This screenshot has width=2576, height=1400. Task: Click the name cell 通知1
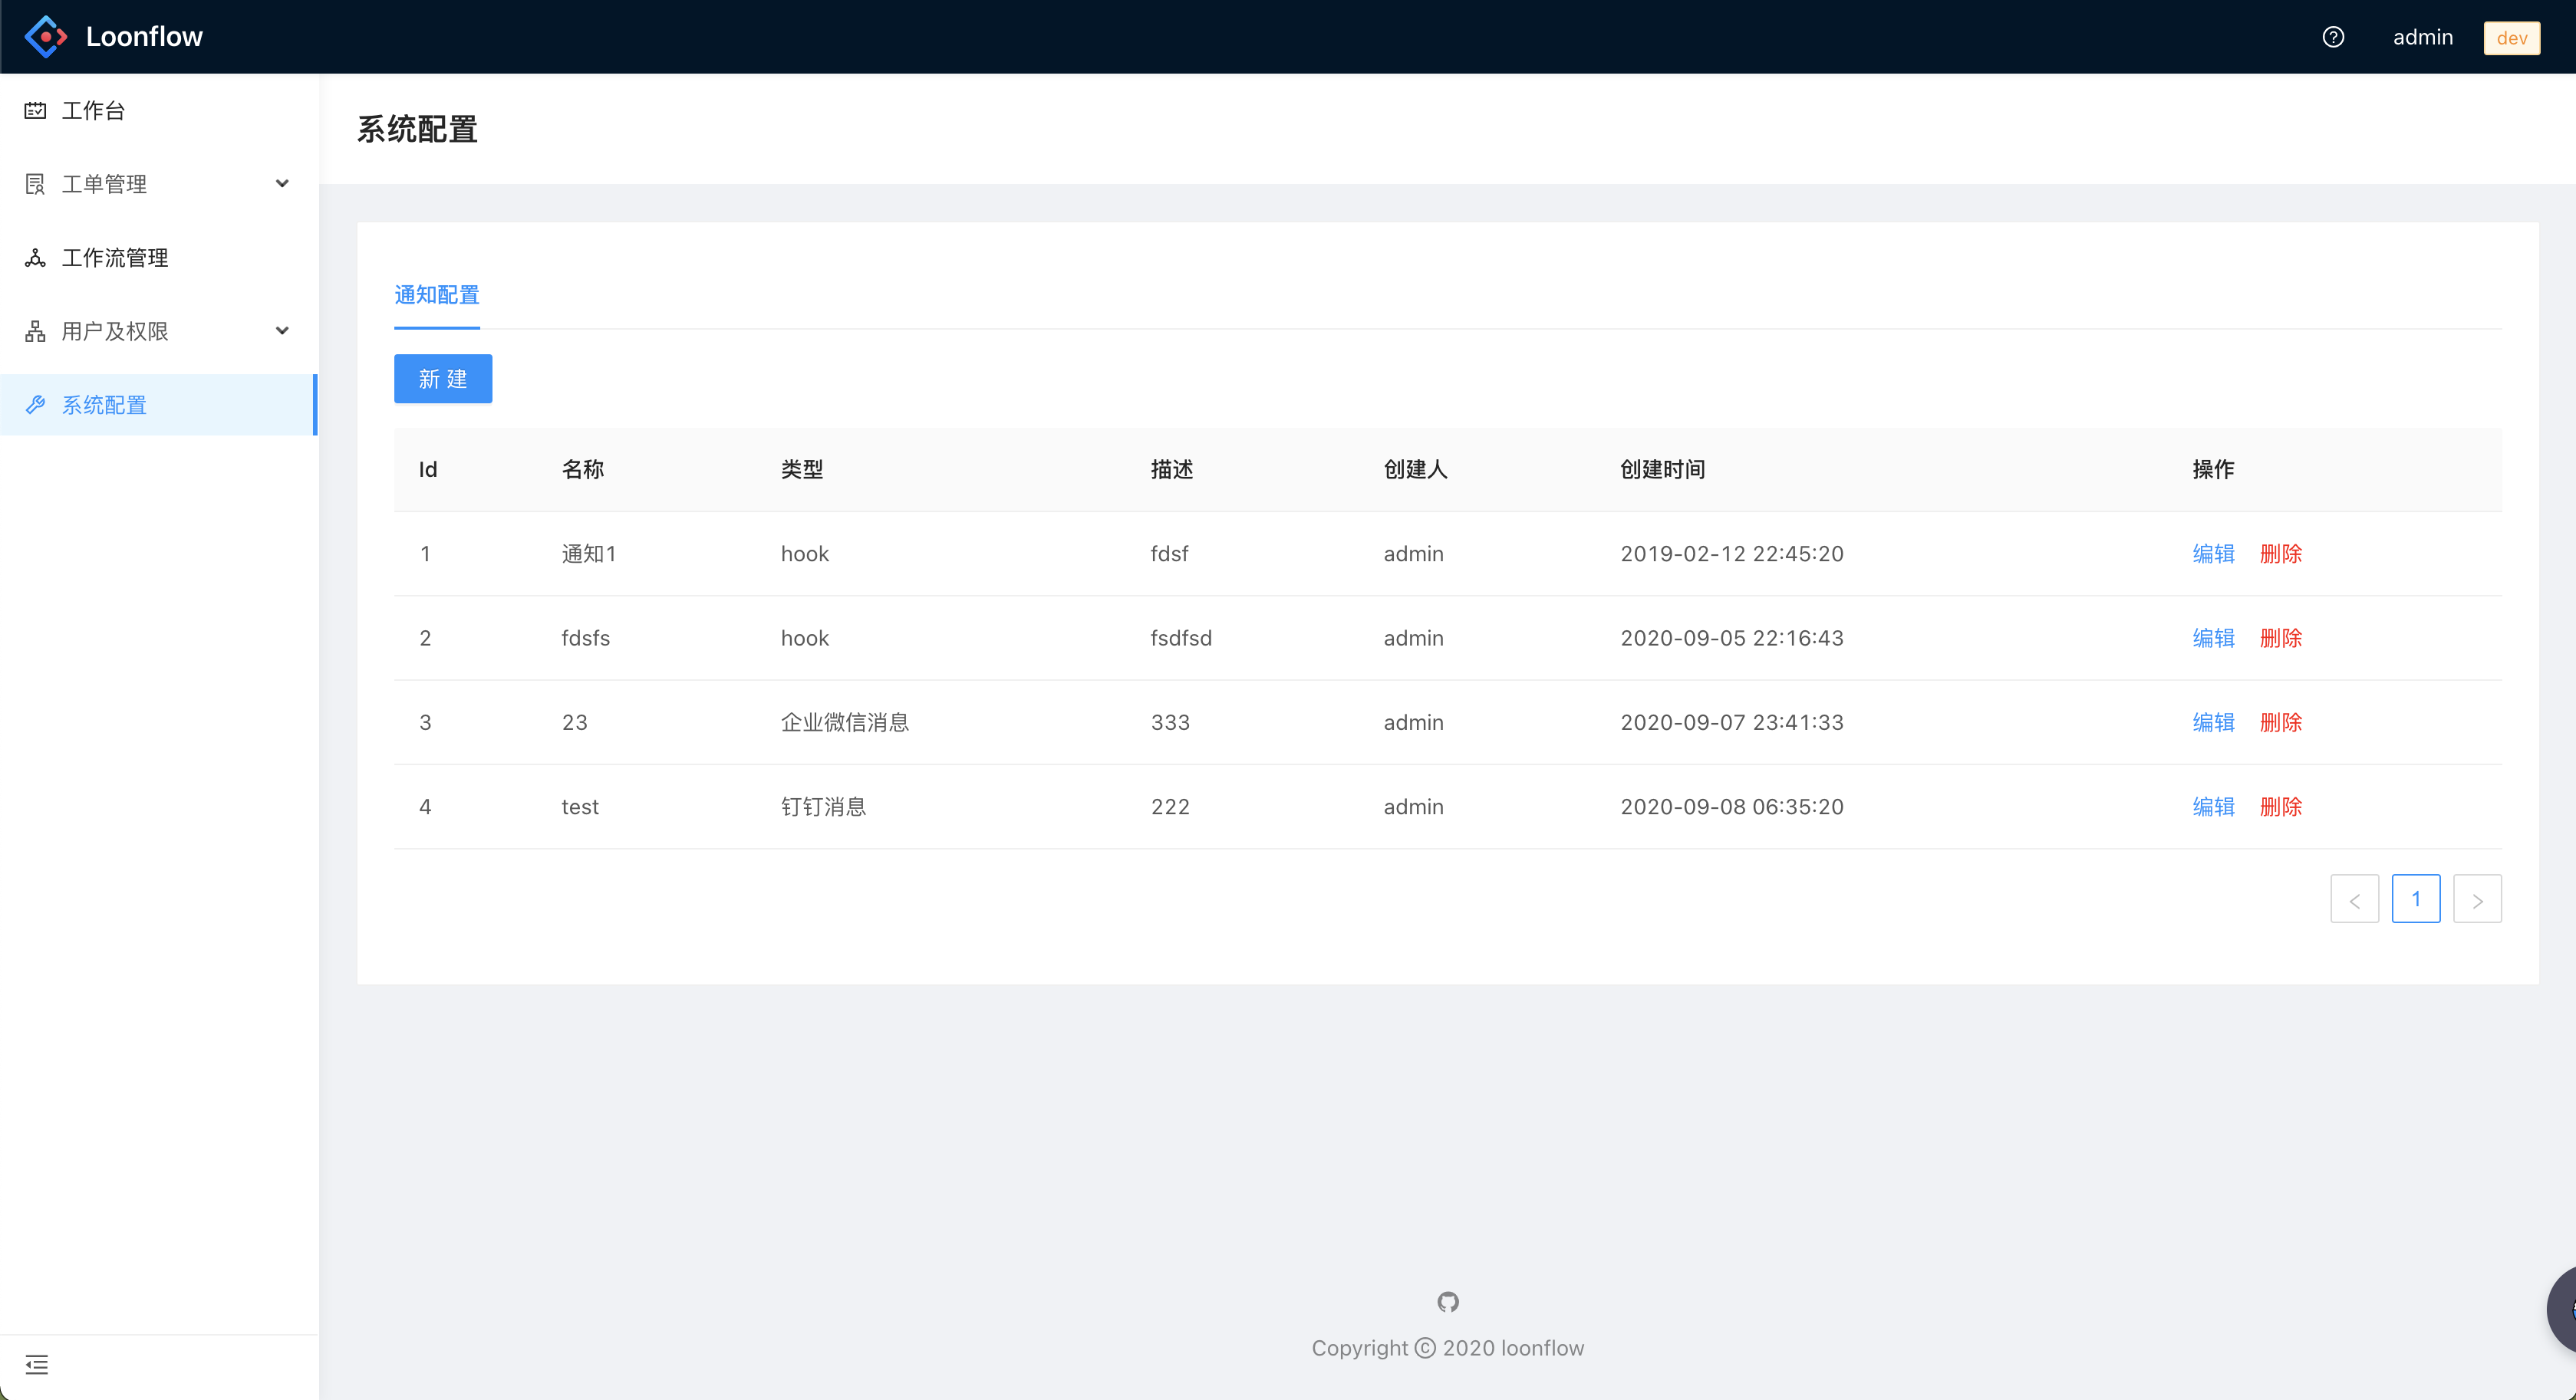[589, 554]
